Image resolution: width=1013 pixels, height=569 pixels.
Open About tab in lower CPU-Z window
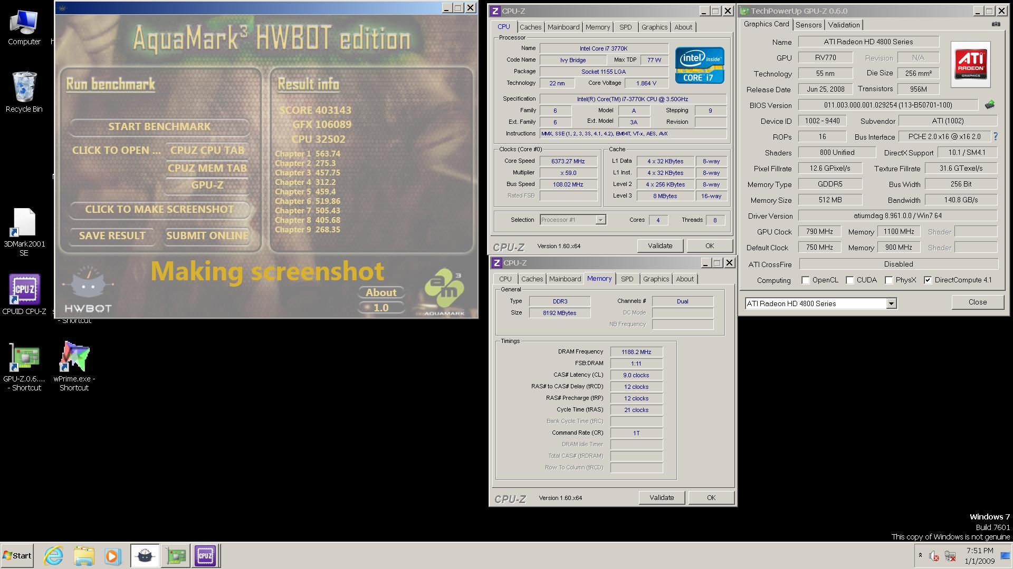tap(685, 279)
